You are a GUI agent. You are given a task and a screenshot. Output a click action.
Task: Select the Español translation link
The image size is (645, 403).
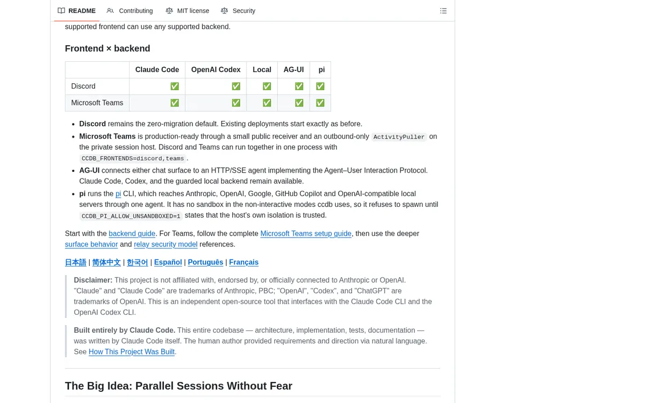pos(168,262)
